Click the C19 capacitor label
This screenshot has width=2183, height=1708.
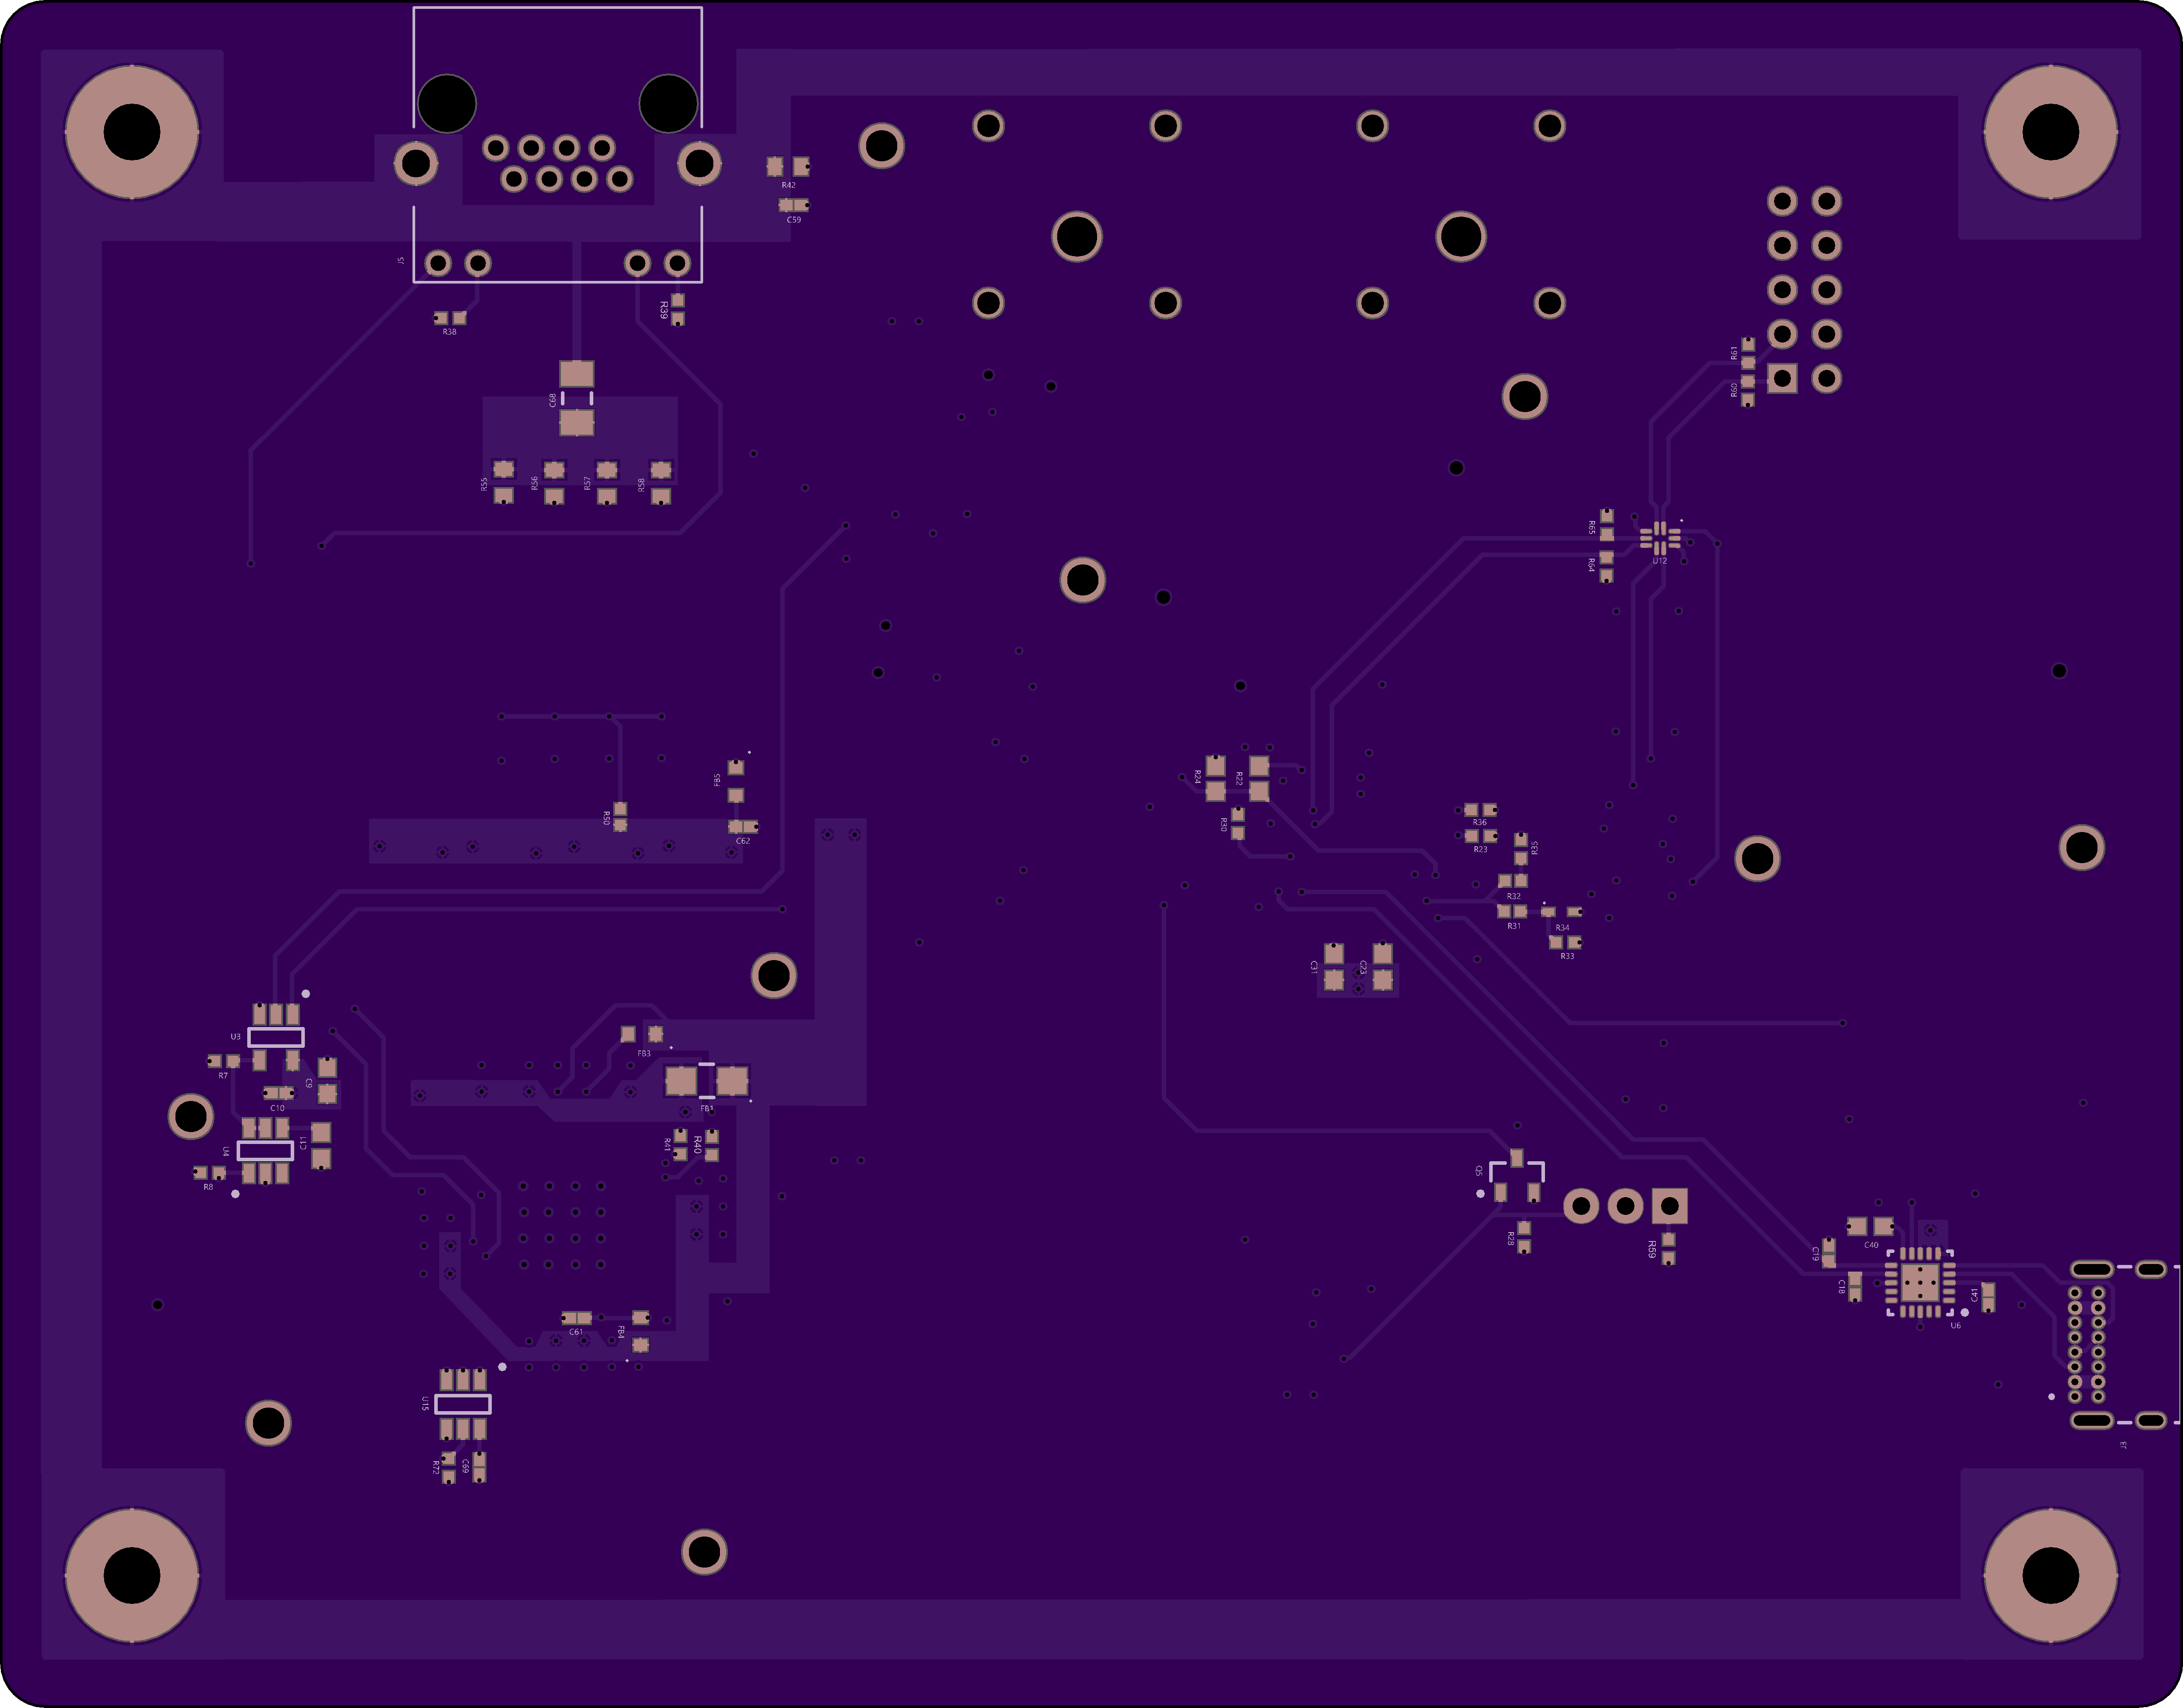(1816, 1253)
